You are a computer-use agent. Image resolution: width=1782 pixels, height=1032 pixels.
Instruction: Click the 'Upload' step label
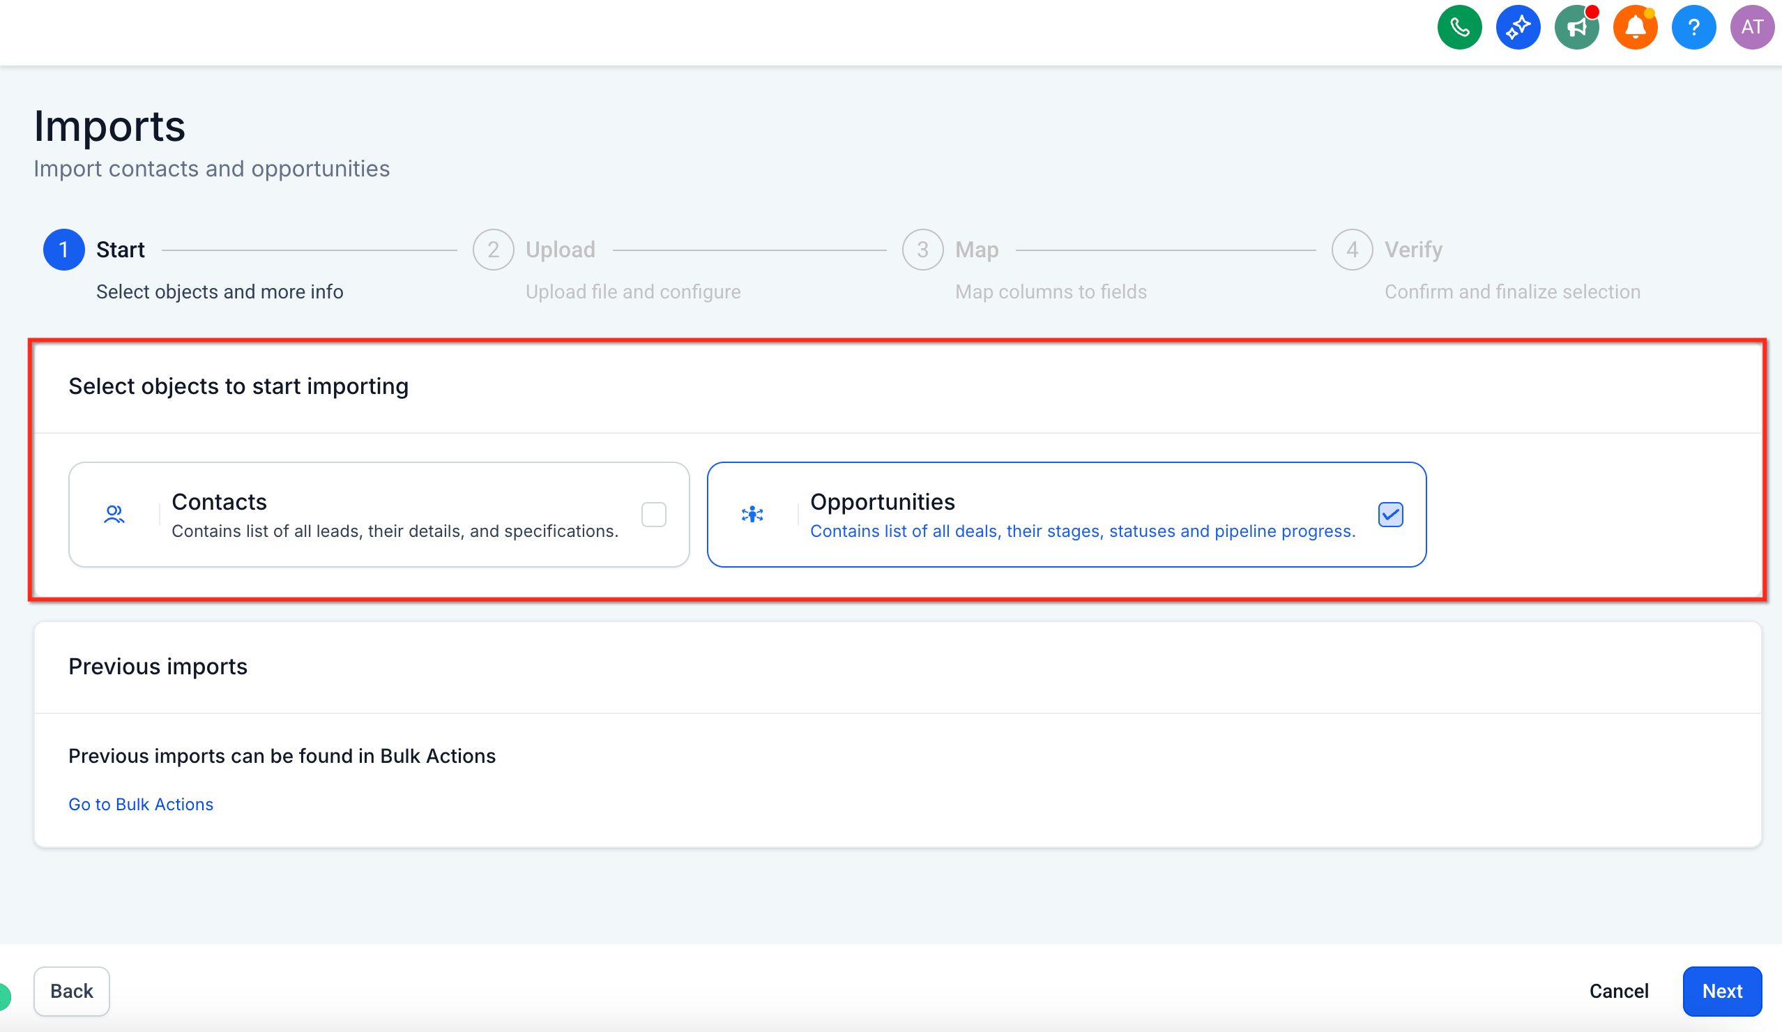(560, 250)
